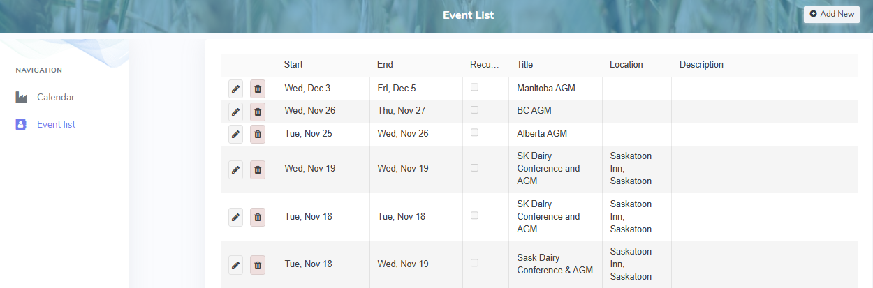Image resolution: width=873 pixels, height=288 pixels.
Task: Select Event list navigation item
Action: pyautogui.click(x=56, y=124)
